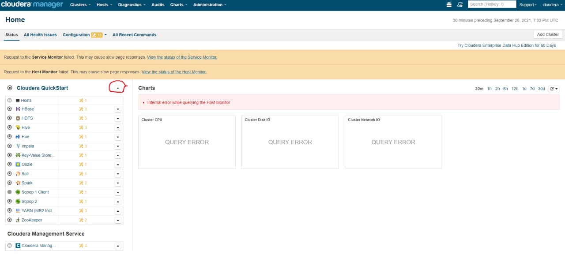This screenshot has height=255, width=565.
Task: Open the cloudera user menu
Action: click(552, 4)
